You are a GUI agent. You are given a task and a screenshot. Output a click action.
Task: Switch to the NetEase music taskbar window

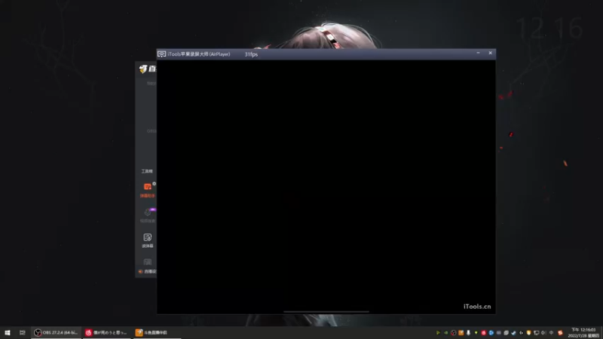(x=106, y=332)
